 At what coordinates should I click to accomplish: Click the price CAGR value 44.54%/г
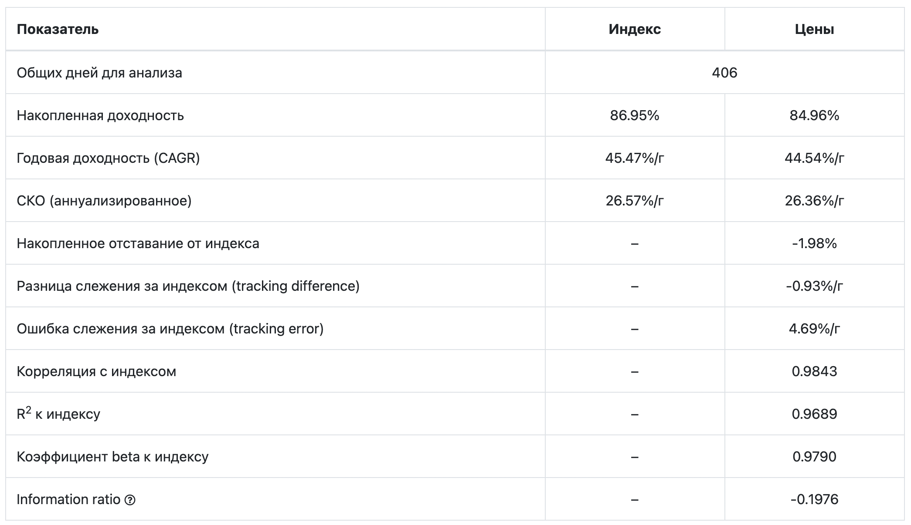[814, 158]
